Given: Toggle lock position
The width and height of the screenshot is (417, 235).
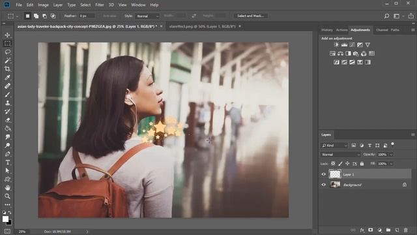Looking at the screenshot, I should (347, 164).
